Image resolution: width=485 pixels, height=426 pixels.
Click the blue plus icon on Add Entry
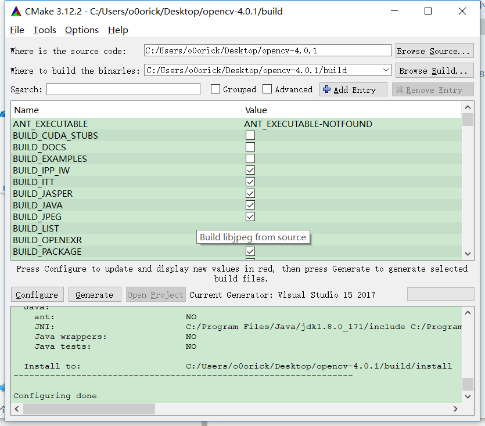[326, 89]
